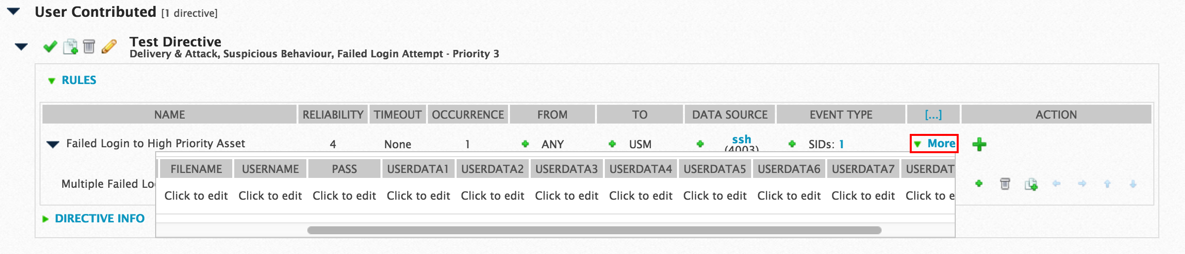Delete Test Directive with the trash icon
The image size is (1185, 254).
(89, 46)
